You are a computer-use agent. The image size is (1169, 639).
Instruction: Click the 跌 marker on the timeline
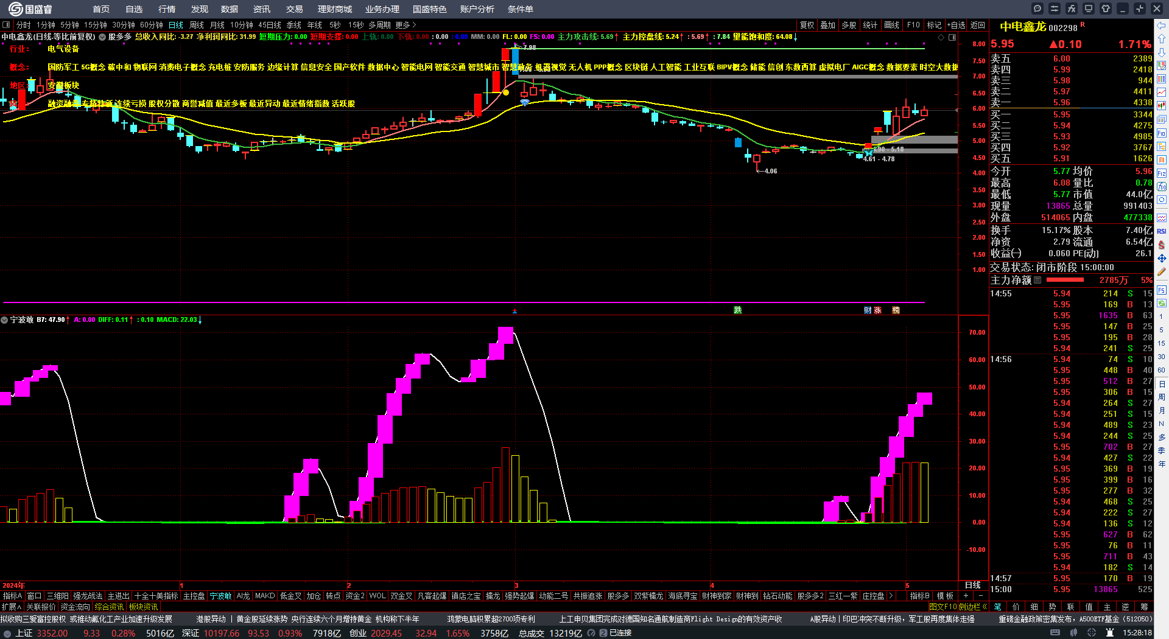tap(738, 310)
